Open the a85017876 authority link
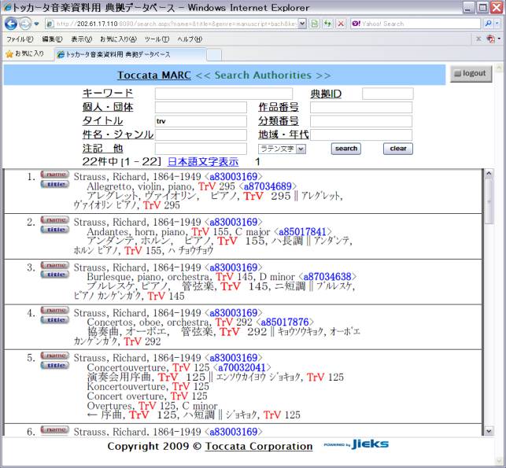Viewport: 506px width, 468px height. coord(285,322)
